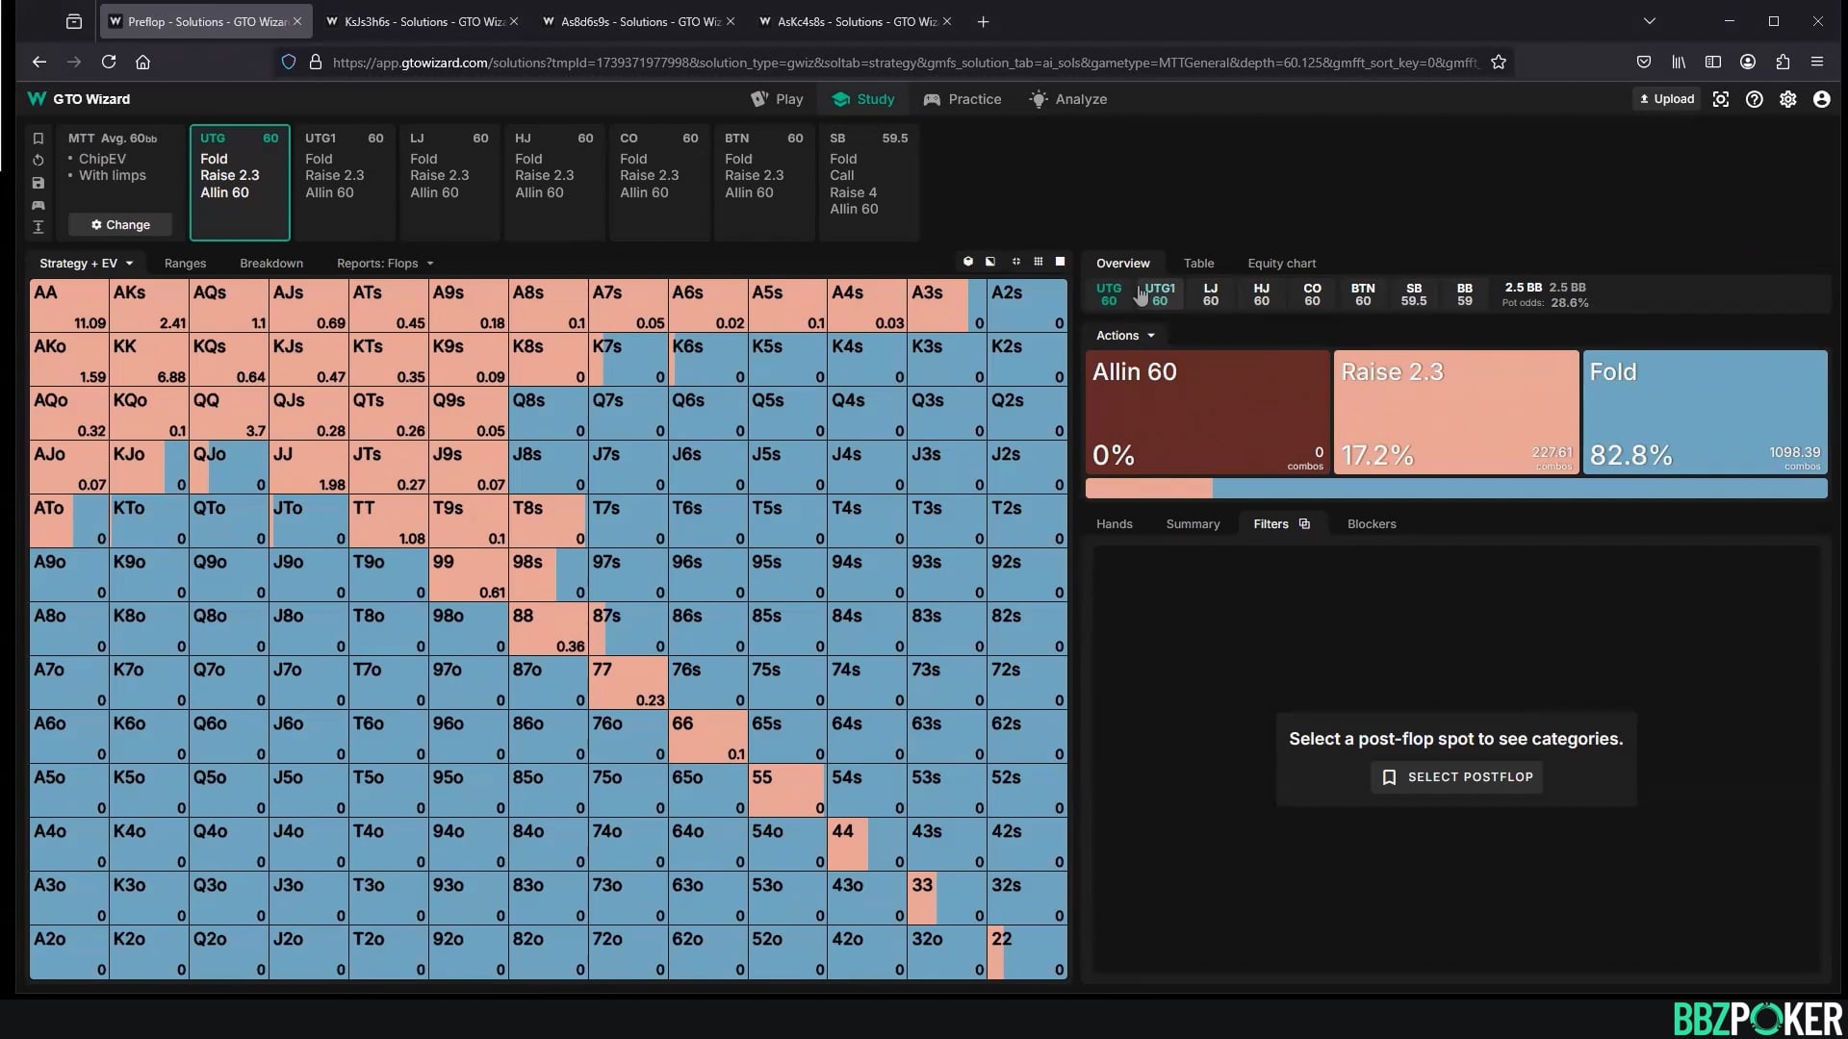1848x1039 pixels.
Task: Open the Blockers tab
Action: click(1371, 523)
